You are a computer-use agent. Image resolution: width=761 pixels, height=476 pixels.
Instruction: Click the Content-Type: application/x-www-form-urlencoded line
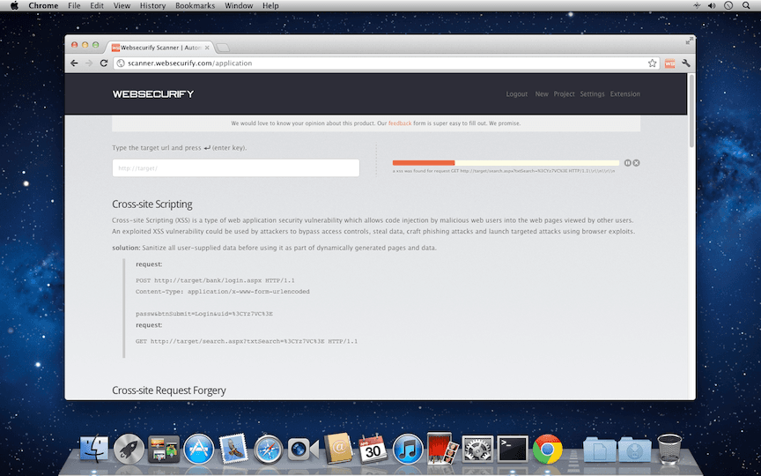point(222,292)
